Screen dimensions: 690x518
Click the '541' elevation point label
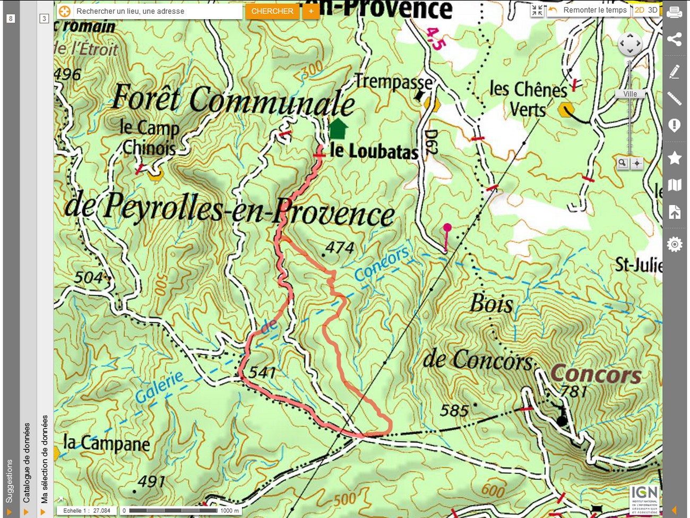(262, 372)
